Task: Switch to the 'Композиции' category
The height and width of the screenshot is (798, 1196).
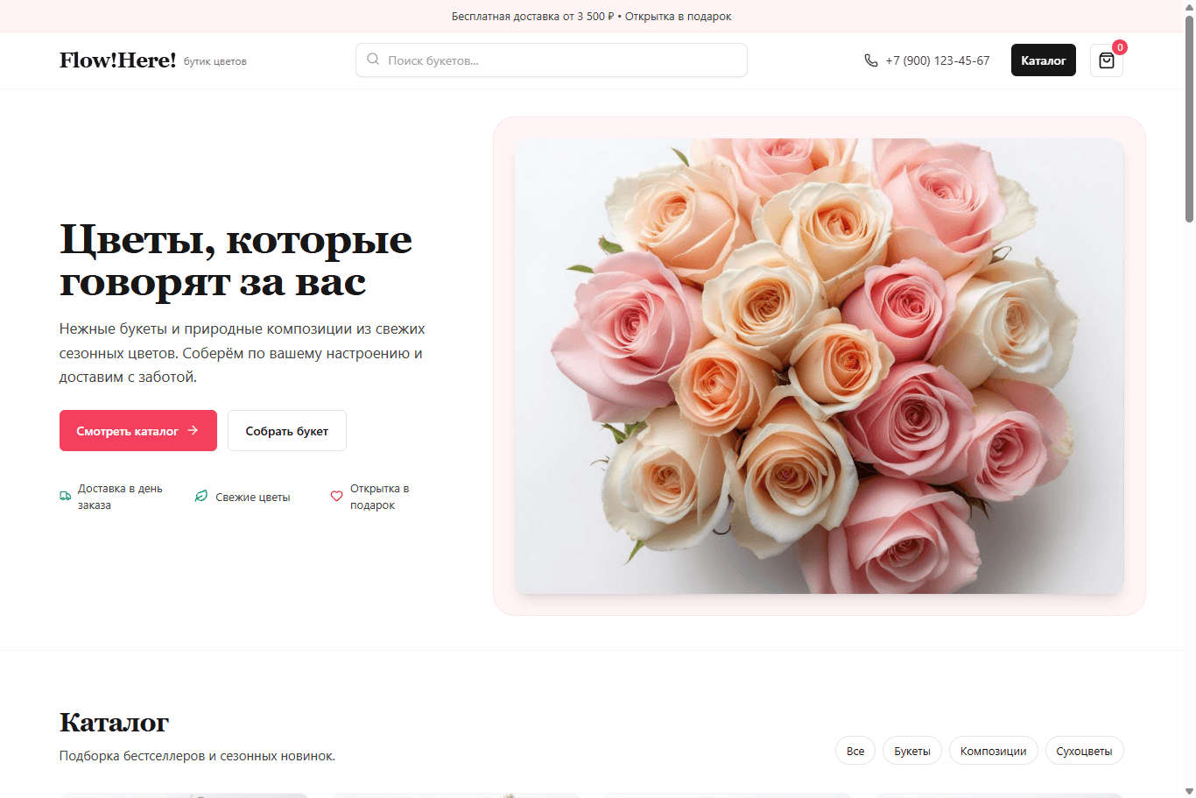Action: (x=993, y=750)
